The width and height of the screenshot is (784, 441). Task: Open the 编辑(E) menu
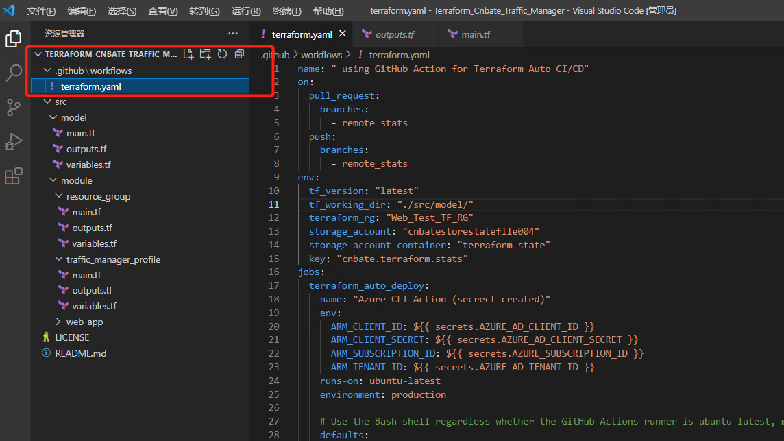[82, 11]
